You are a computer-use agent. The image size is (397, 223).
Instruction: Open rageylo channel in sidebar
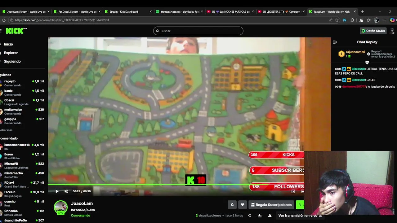[x=22, y=83]
